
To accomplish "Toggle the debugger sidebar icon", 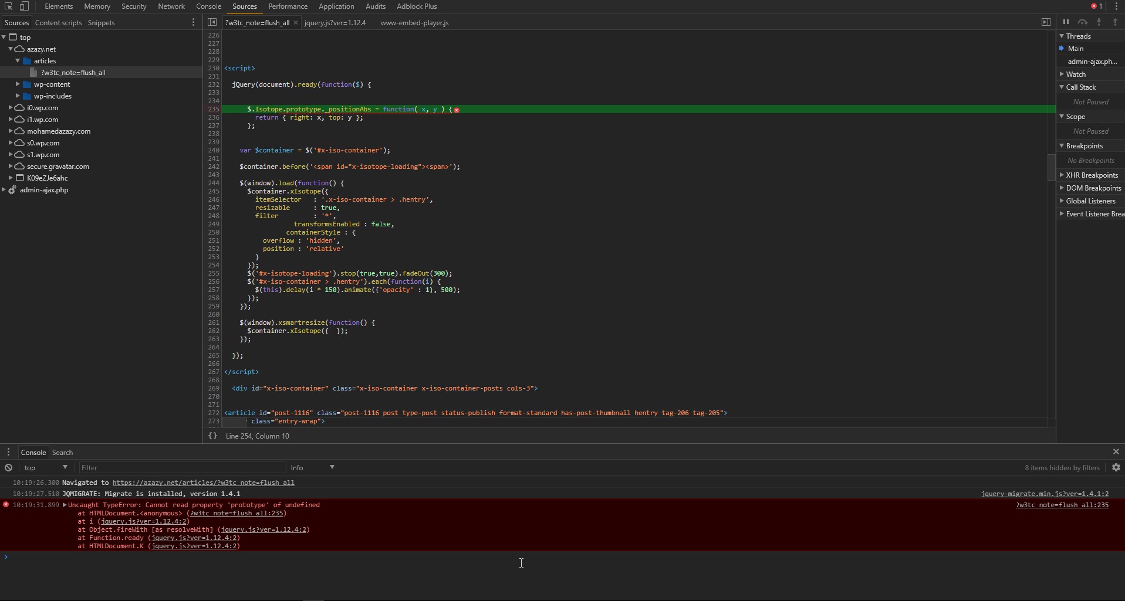I will [1046, 22].
